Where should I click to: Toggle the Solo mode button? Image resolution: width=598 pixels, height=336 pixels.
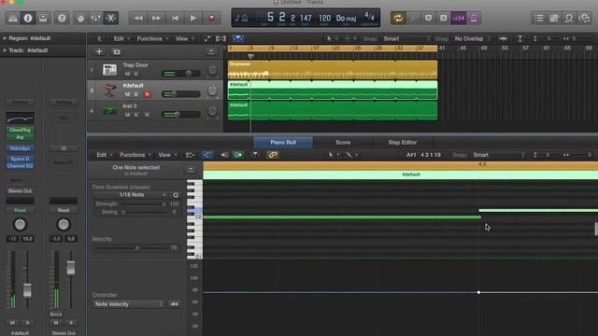(x=443, y=18)
